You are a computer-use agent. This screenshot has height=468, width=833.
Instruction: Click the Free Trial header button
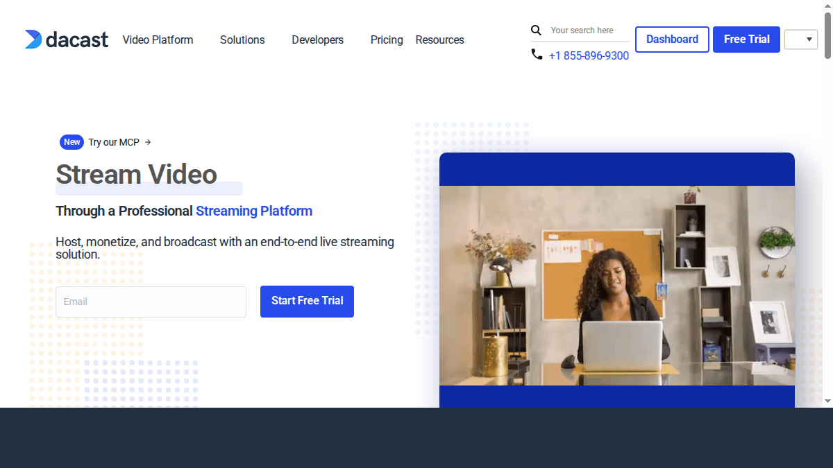point(746,40)
